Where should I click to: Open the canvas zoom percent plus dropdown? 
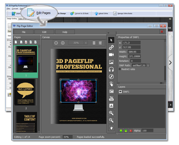pyautogui.click(x=86, y=43)
